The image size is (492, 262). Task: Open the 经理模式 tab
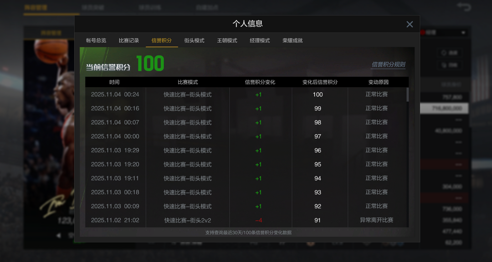pos(260,40)
